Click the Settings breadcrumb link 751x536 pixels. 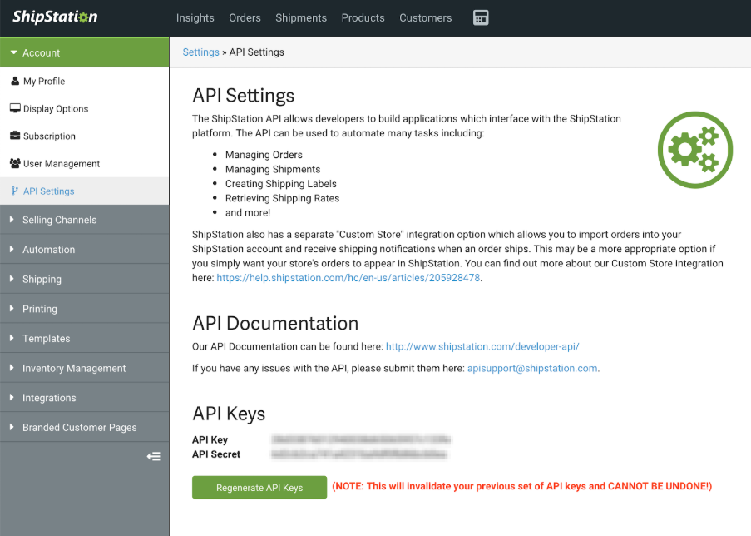[x=200, y=52]
